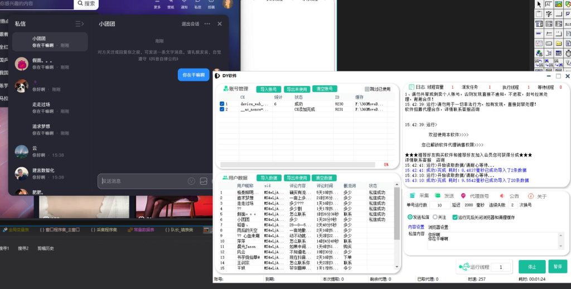Switch to the 内容设置 tab
The height and width of the screenshot is (289, 571).
tap(416, 227)
